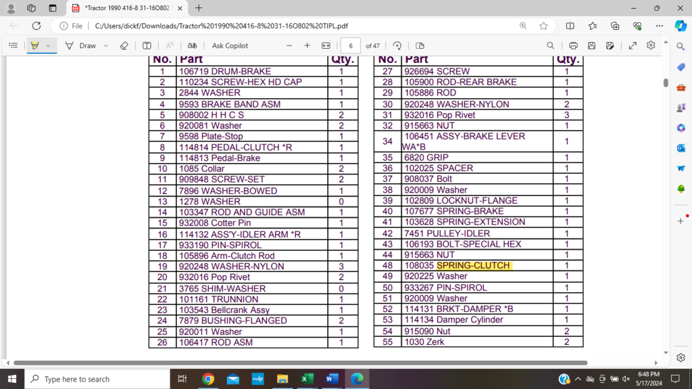This screenshot has width=692, height=389.
Task: Click the zoom magnifier in address bar
Action: (x=523, y=26)
